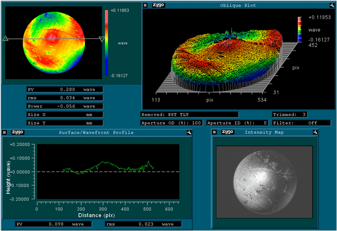Click the Surface/Wavefront Profile title bar
The image size is (337, 231).
(x=96, y=132)
